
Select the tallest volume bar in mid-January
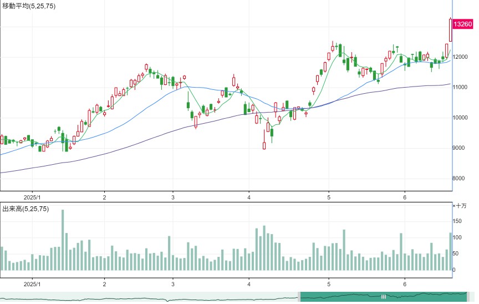click(63, 240)
